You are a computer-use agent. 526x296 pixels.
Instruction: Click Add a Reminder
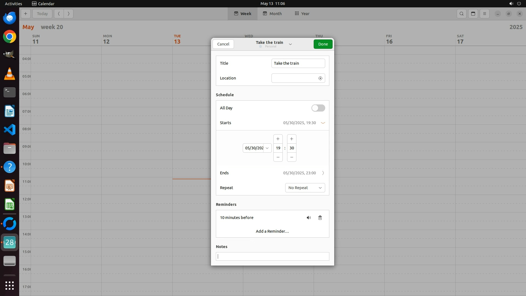(x=272, y=232)
